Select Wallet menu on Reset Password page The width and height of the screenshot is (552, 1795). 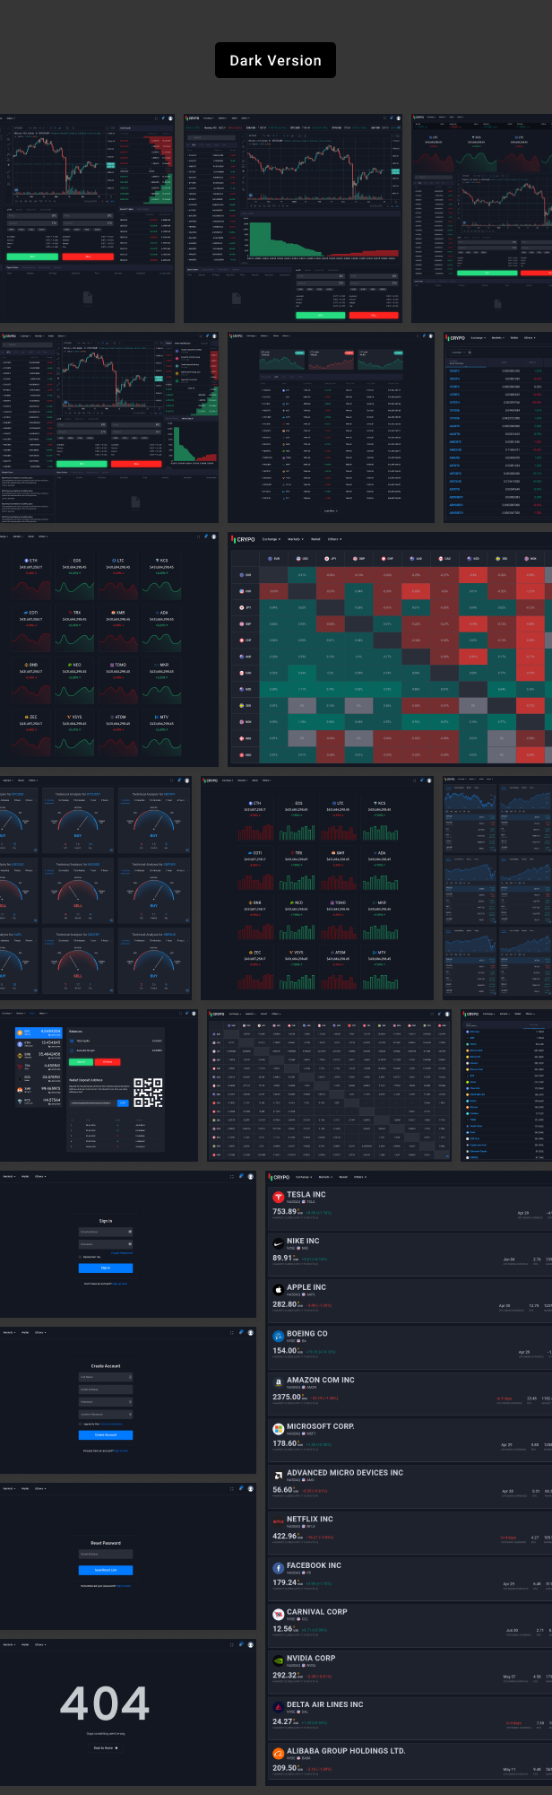[x=25, y=1488]
